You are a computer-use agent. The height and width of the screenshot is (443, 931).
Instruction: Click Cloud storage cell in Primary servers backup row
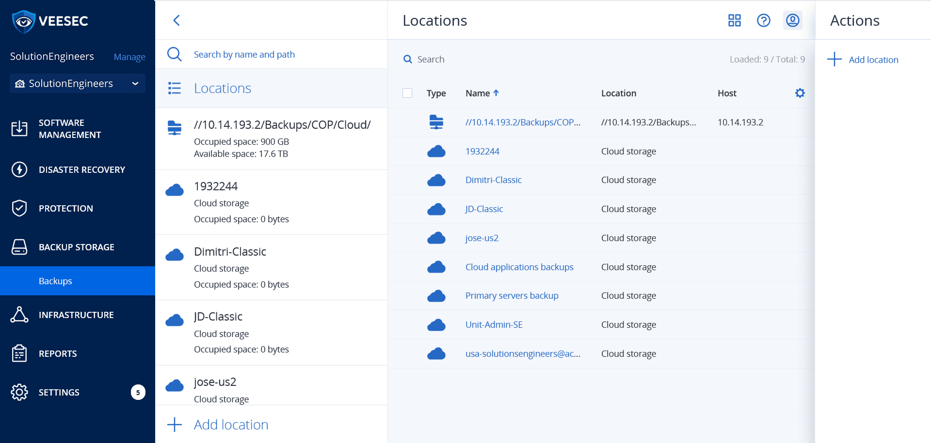[628, 295]
